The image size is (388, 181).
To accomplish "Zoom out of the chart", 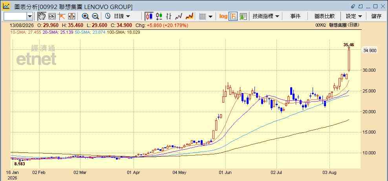I will [x=95, y=16].
